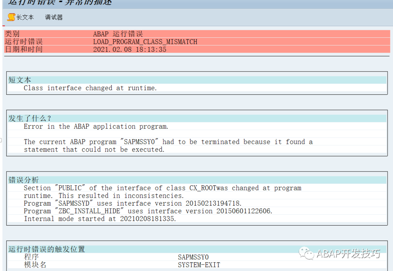393x271 pixels.
Task: Select 'Class interface changed at runtime.' line
Action: click(x=90, y=88)
